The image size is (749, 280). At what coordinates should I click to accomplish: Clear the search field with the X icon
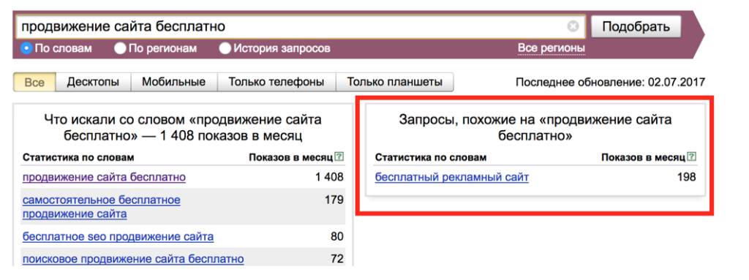point(573,26)
